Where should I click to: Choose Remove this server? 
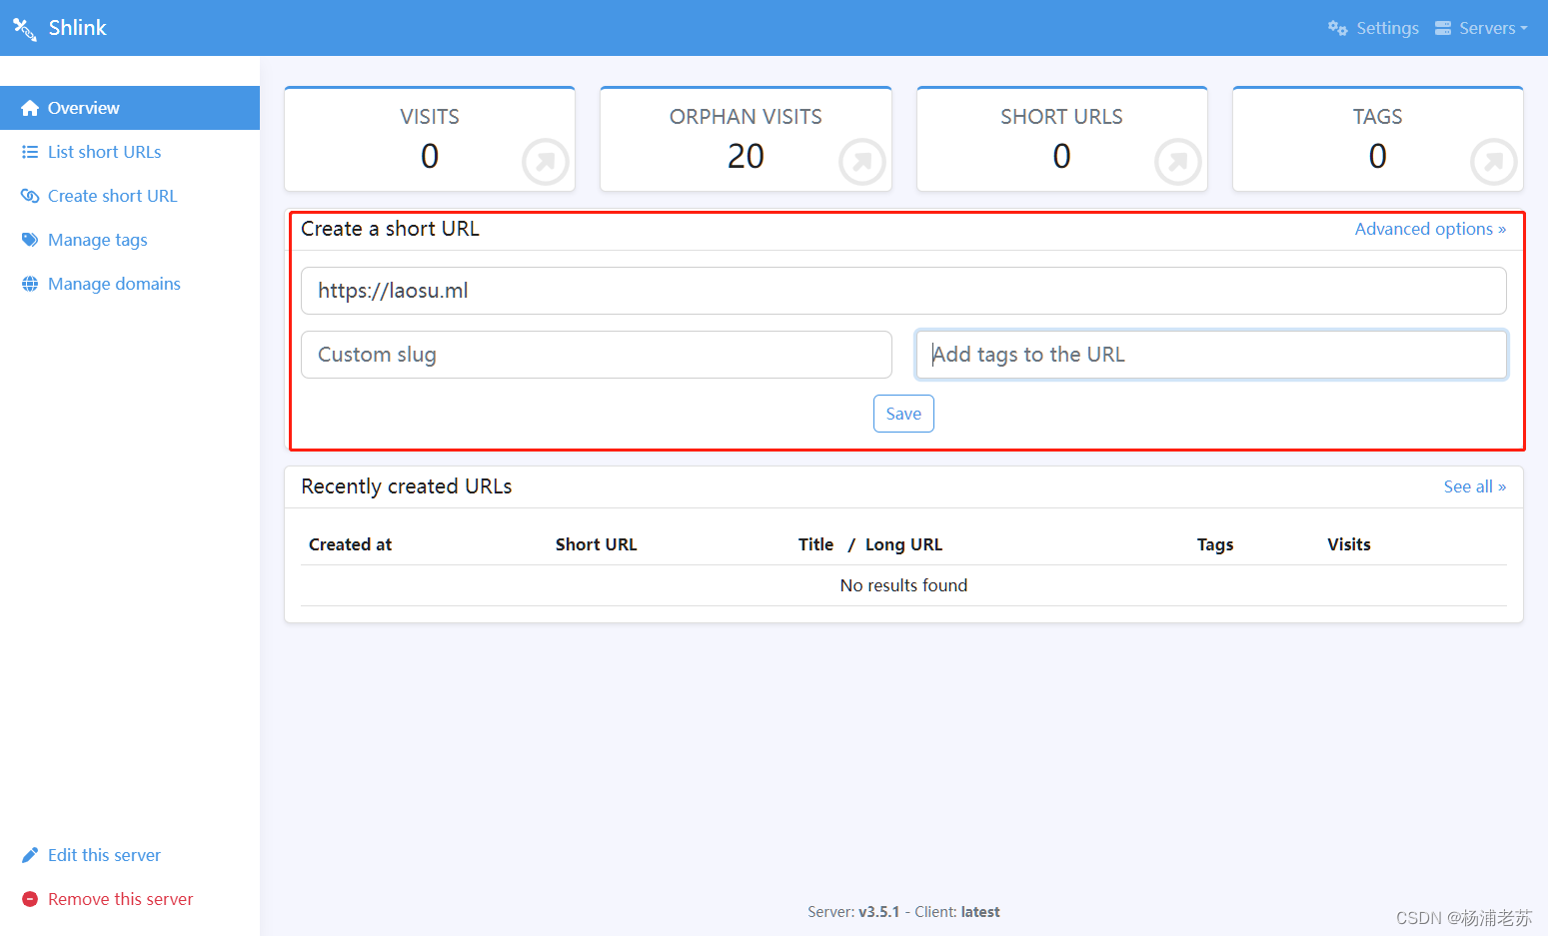[x=121, y=899]
